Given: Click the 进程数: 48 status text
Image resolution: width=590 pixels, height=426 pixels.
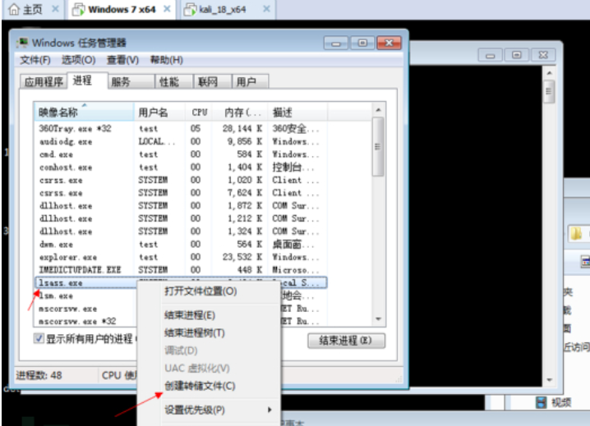Looking at the screenshot, I should point(39,375).
